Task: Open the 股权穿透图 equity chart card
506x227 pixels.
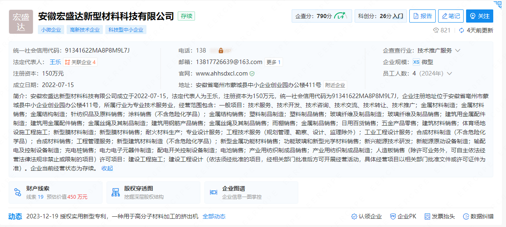Action: click(153, 192)
